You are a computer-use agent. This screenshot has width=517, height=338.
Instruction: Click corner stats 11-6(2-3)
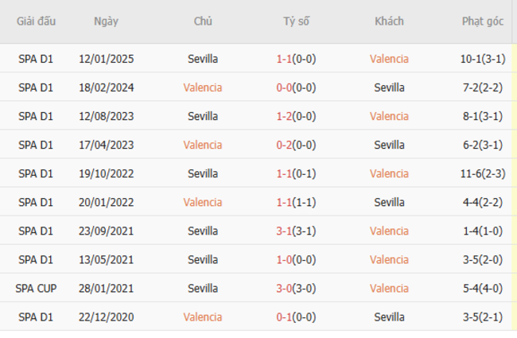pos(483,173)
